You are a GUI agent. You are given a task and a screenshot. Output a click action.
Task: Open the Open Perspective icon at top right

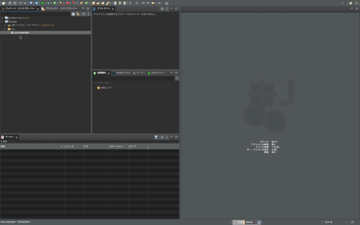pyautogui.click(x=350, y=3)
